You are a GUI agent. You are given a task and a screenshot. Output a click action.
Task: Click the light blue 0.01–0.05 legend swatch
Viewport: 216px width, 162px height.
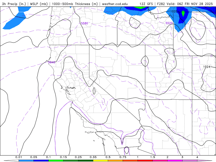click(26, 161)
